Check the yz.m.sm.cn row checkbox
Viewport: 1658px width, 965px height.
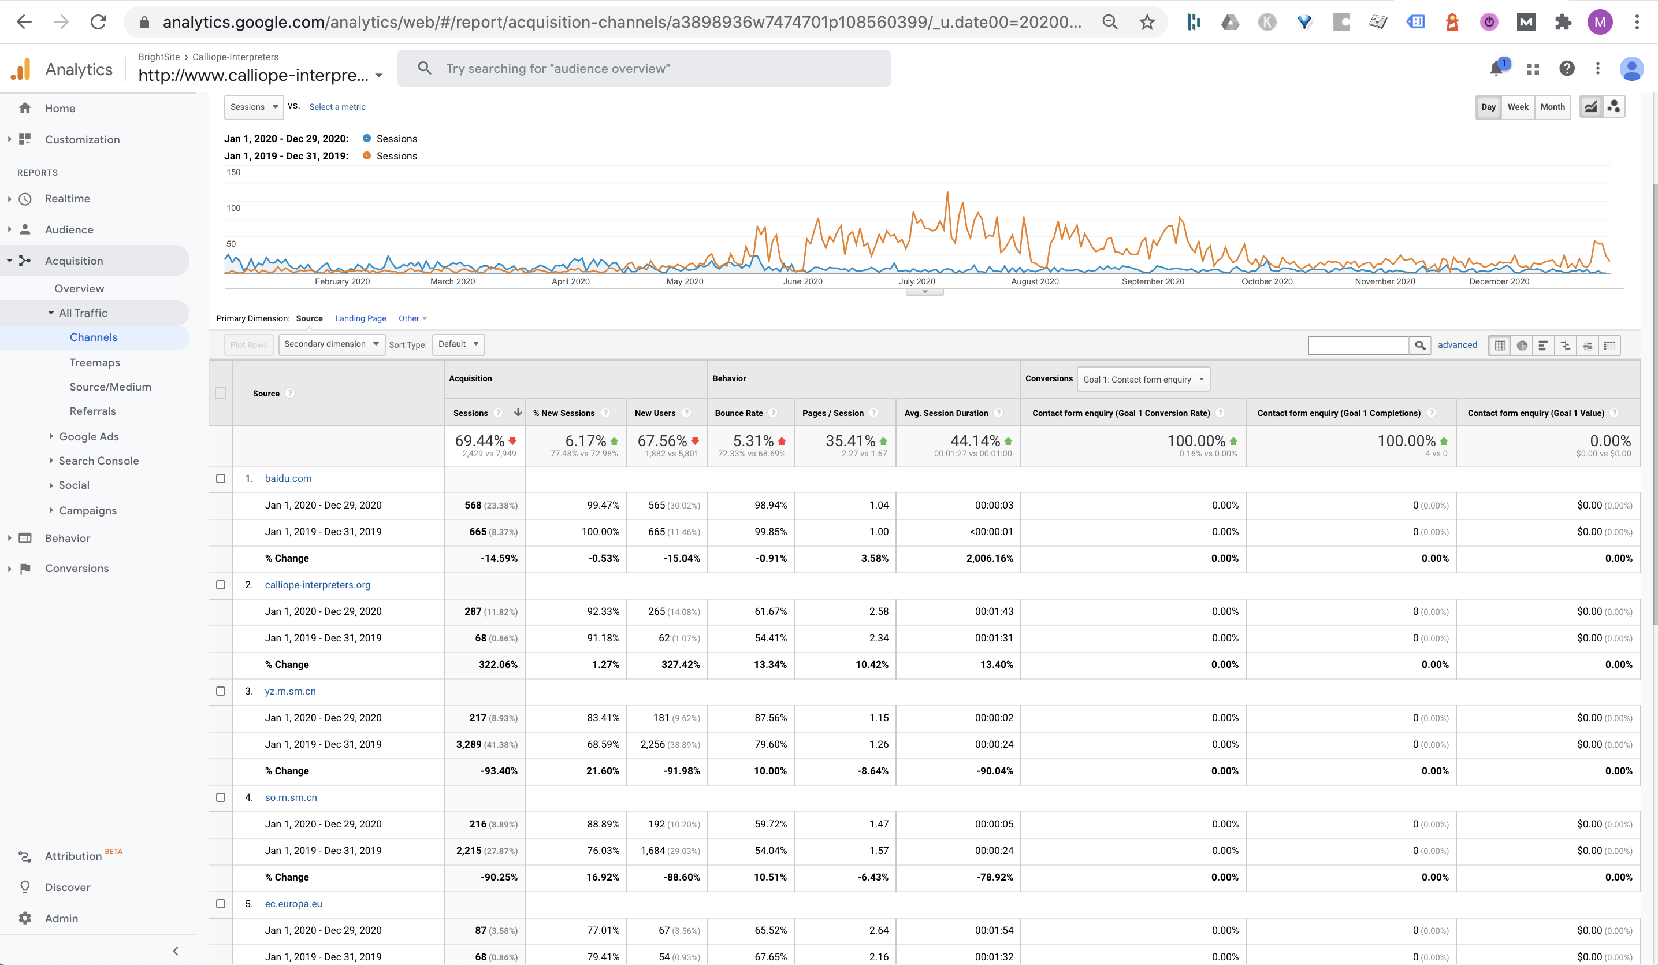pos(221,691)
